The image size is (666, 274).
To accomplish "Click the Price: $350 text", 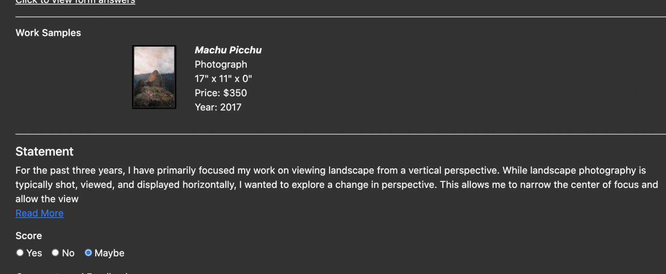I will click(221, 93).
